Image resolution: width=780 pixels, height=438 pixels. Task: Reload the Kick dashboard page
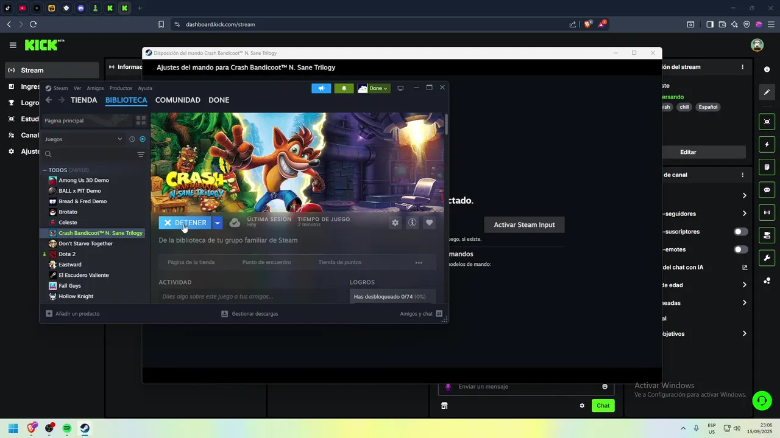point(33,24)
